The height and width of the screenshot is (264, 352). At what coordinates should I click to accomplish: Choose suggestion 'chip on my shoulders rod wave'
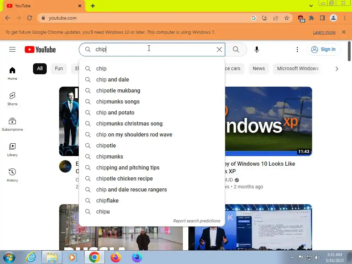tap(152, 134)
